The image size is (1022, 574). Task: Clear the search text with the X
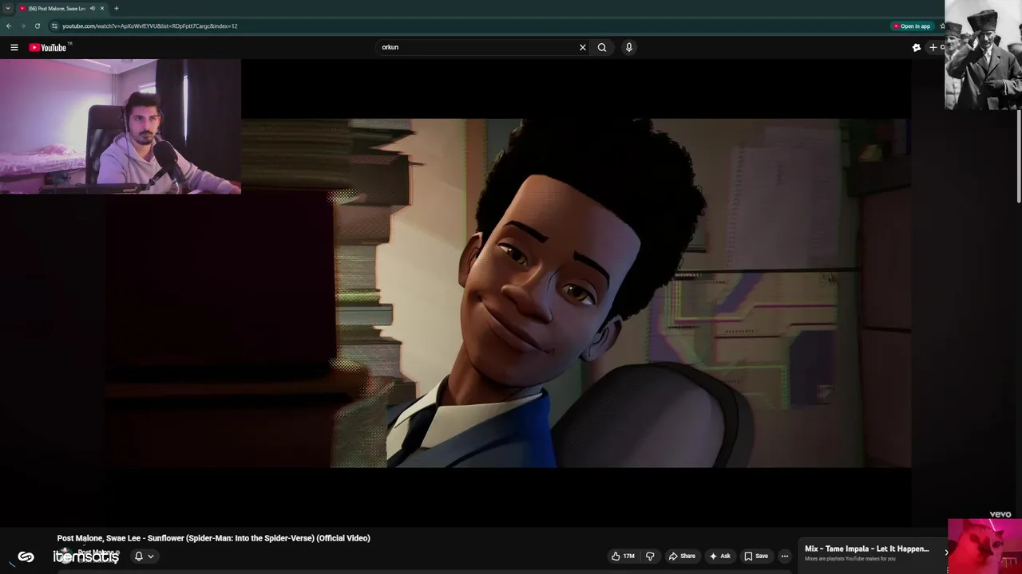[583, 47]
